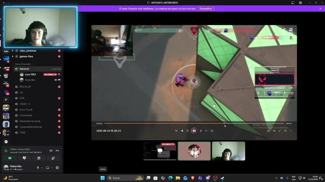Select the avatar participant tile
Image resolution: width=325 pixels, height=182 pixels.
click(x=194, y=151)
